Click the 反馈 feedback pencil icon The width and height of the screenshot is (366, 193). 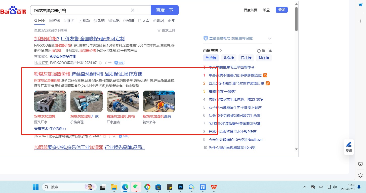tap(349, 144)
